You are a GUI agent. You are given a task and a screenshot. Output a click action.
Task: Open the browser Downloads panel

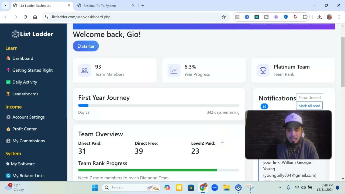coord(320,17)
